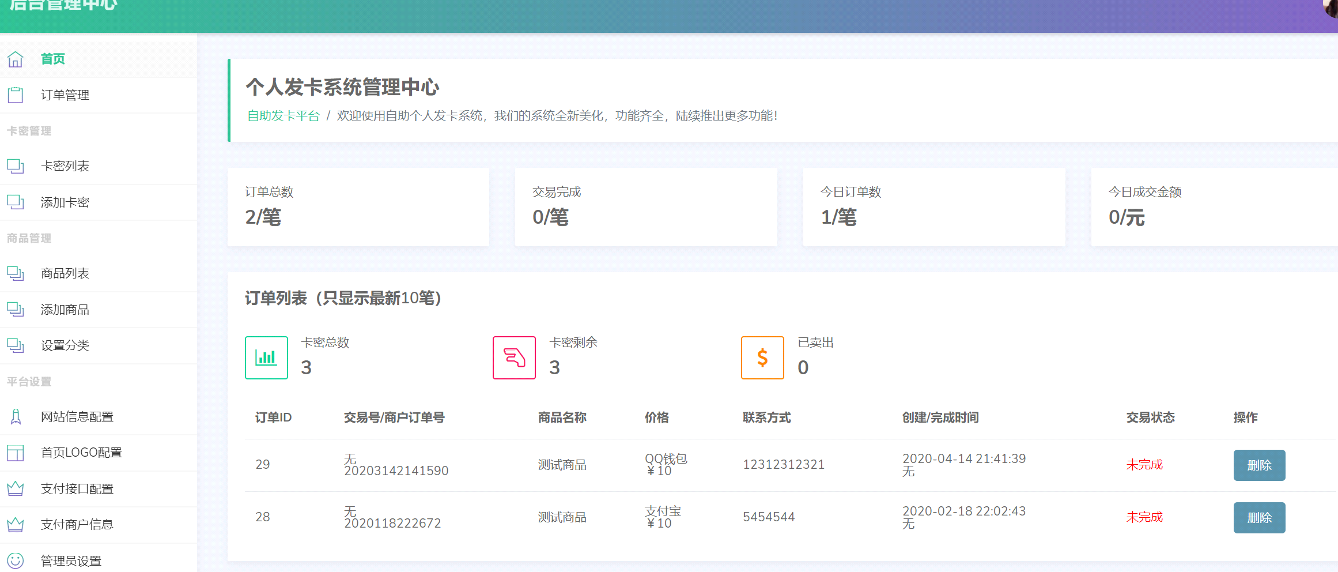Click the smiley icon for 管理员设置
1338x572 pixels.
pos(16,560)
